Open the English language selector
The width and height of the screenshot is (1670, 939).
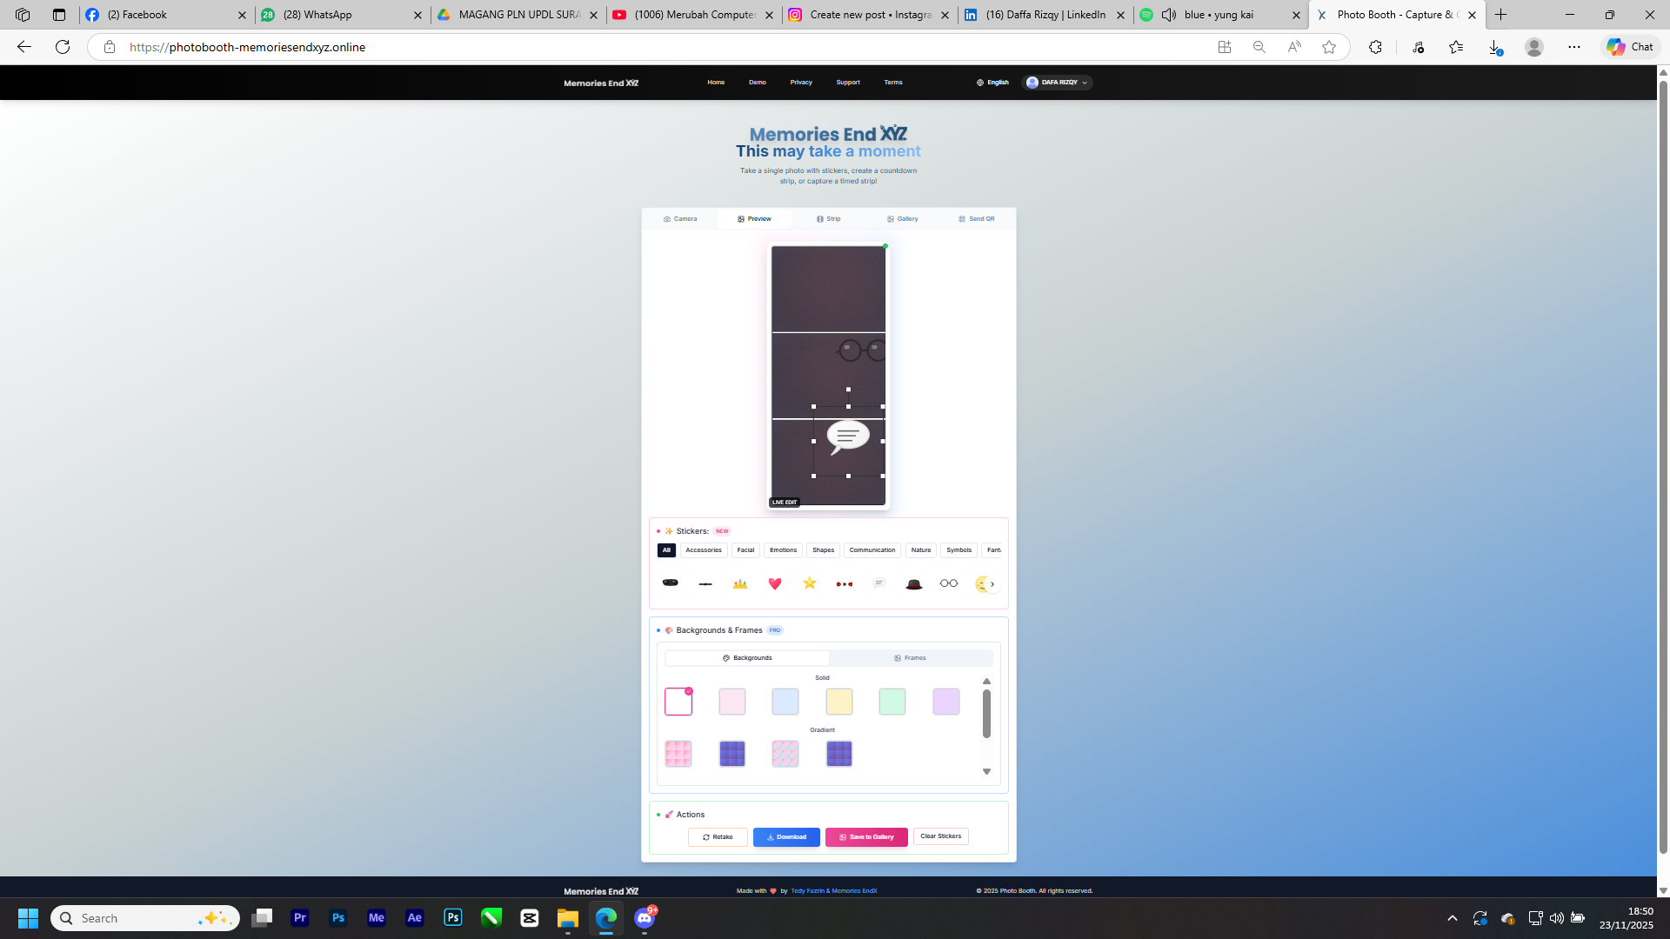(992, 82)
